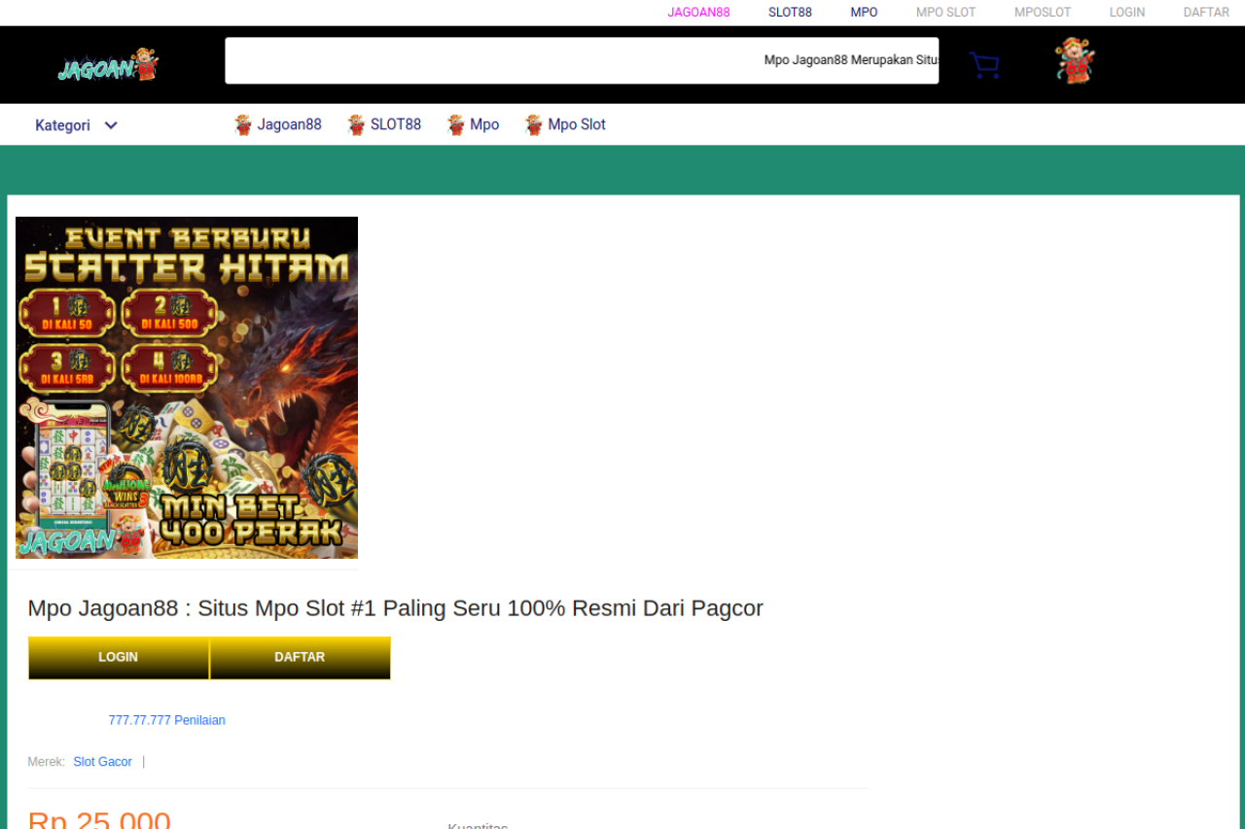The width and height of the screenshot is (1245, 829).
Task: Open MPO in the top bar
Action: click(x=864, y=13)
